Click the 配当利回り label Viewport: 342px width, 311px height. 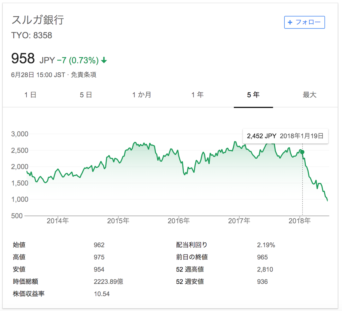click(x=191, y=245)
